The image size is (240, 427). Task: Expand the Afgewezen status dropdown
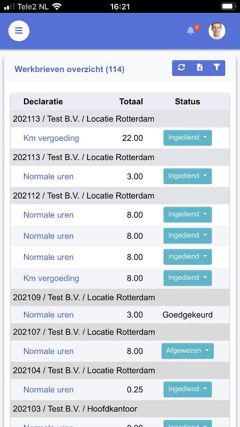pyautogui.click(x=188, y=351)
